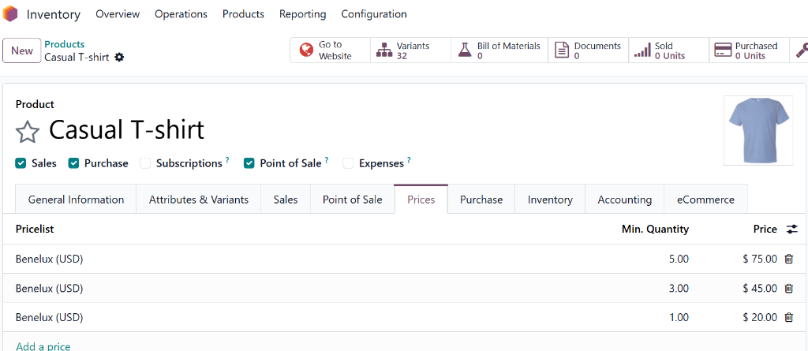Switch to the Sales tab
Image resolution: width=808 pixels, height=351 pixels.
click(286, 200)
